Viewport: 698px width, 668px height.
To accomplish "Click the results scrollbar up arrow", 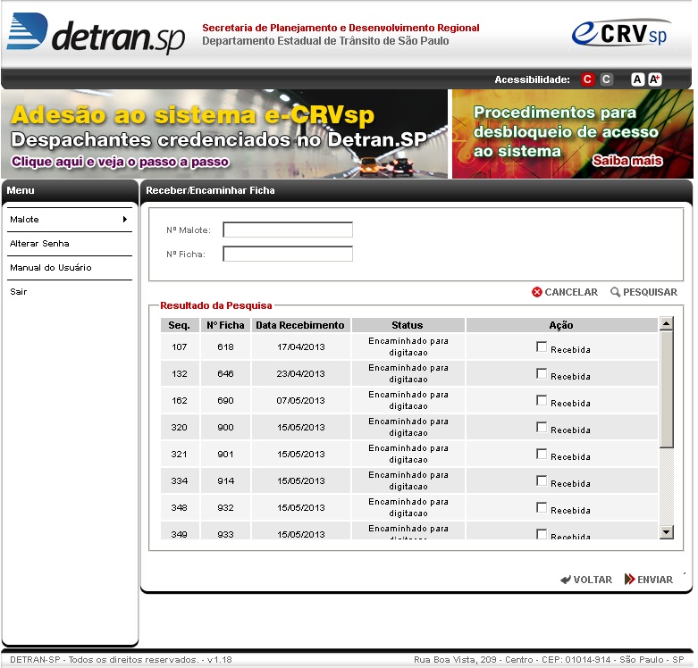I will click(666, 323).
